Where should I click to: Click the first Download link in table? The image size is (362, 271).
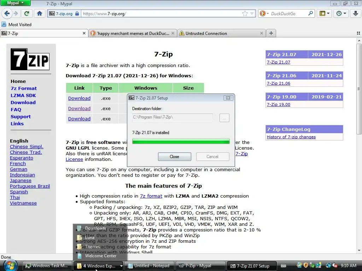79,98
